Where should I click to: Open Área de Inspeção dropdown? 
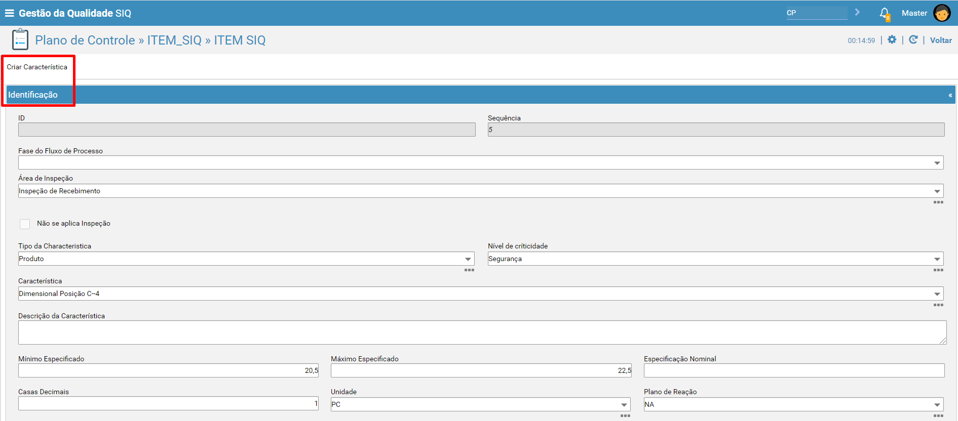(481, 191)
